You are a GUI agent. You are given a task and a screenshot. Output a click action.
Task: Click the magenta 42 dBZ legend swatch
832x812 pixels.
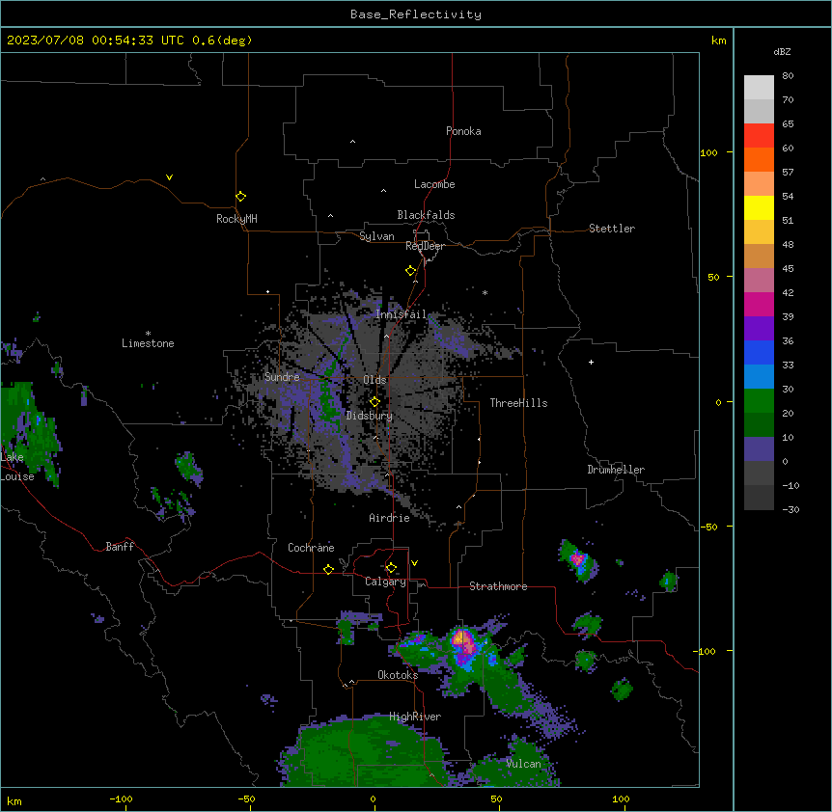click(759, 304)
